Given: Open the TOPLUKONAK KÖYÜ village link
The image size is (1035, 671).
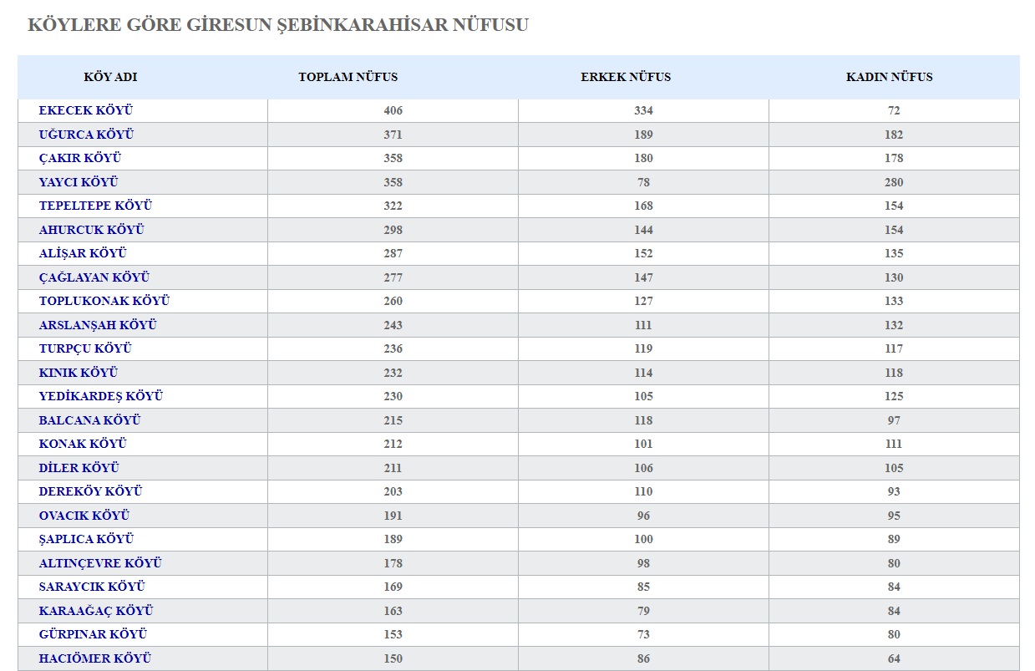Looking at the screenshot, I should [x=104, y=301].
